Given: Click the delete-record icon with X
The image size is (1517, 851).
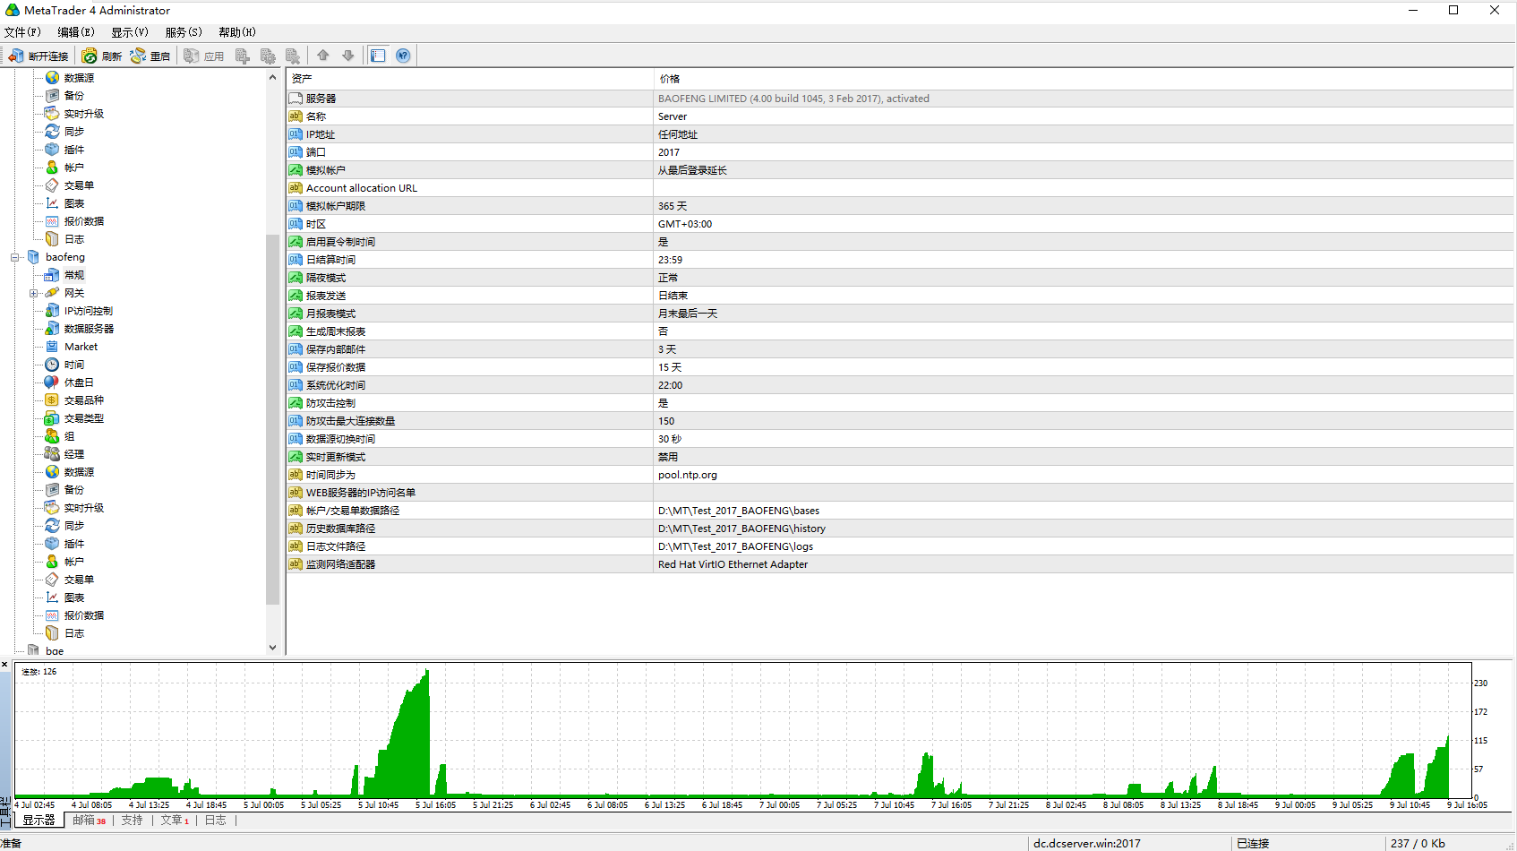Looking at the screenshot, I should [292, 56].
